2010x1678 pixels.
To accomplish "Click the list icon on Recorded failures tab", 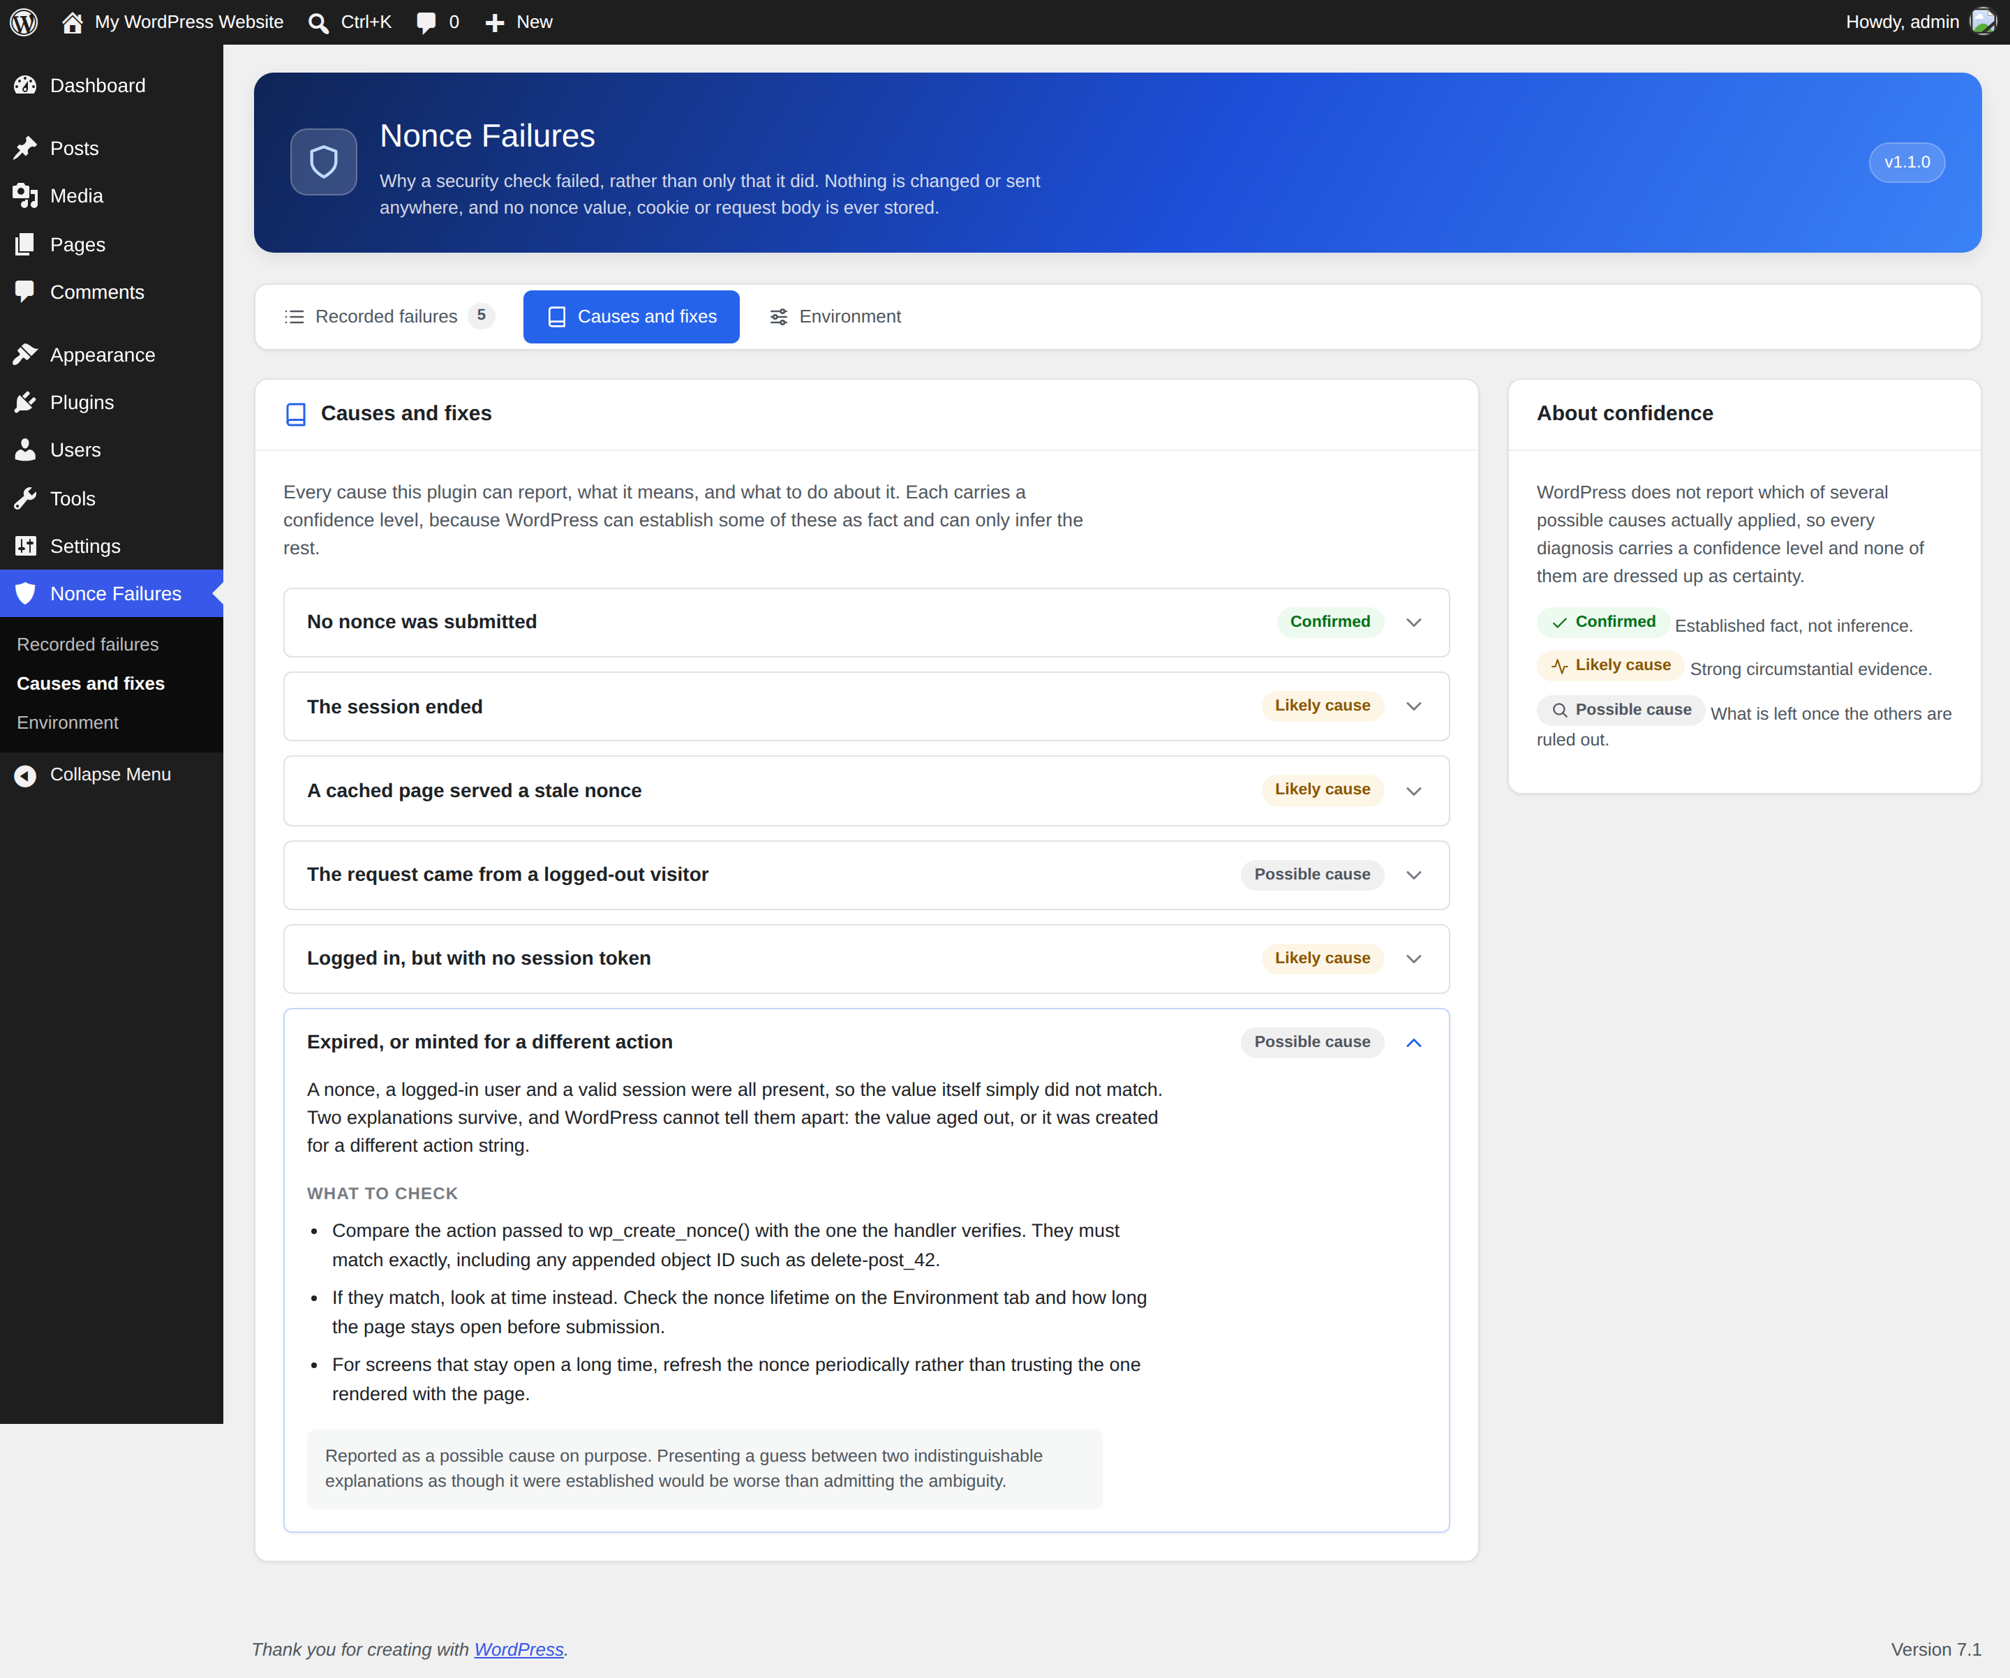I will (x=295, y=317).
